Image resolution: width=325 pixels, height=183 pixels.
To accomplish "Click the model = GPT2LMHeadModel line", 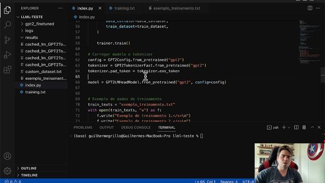I will tap(157, 82).
